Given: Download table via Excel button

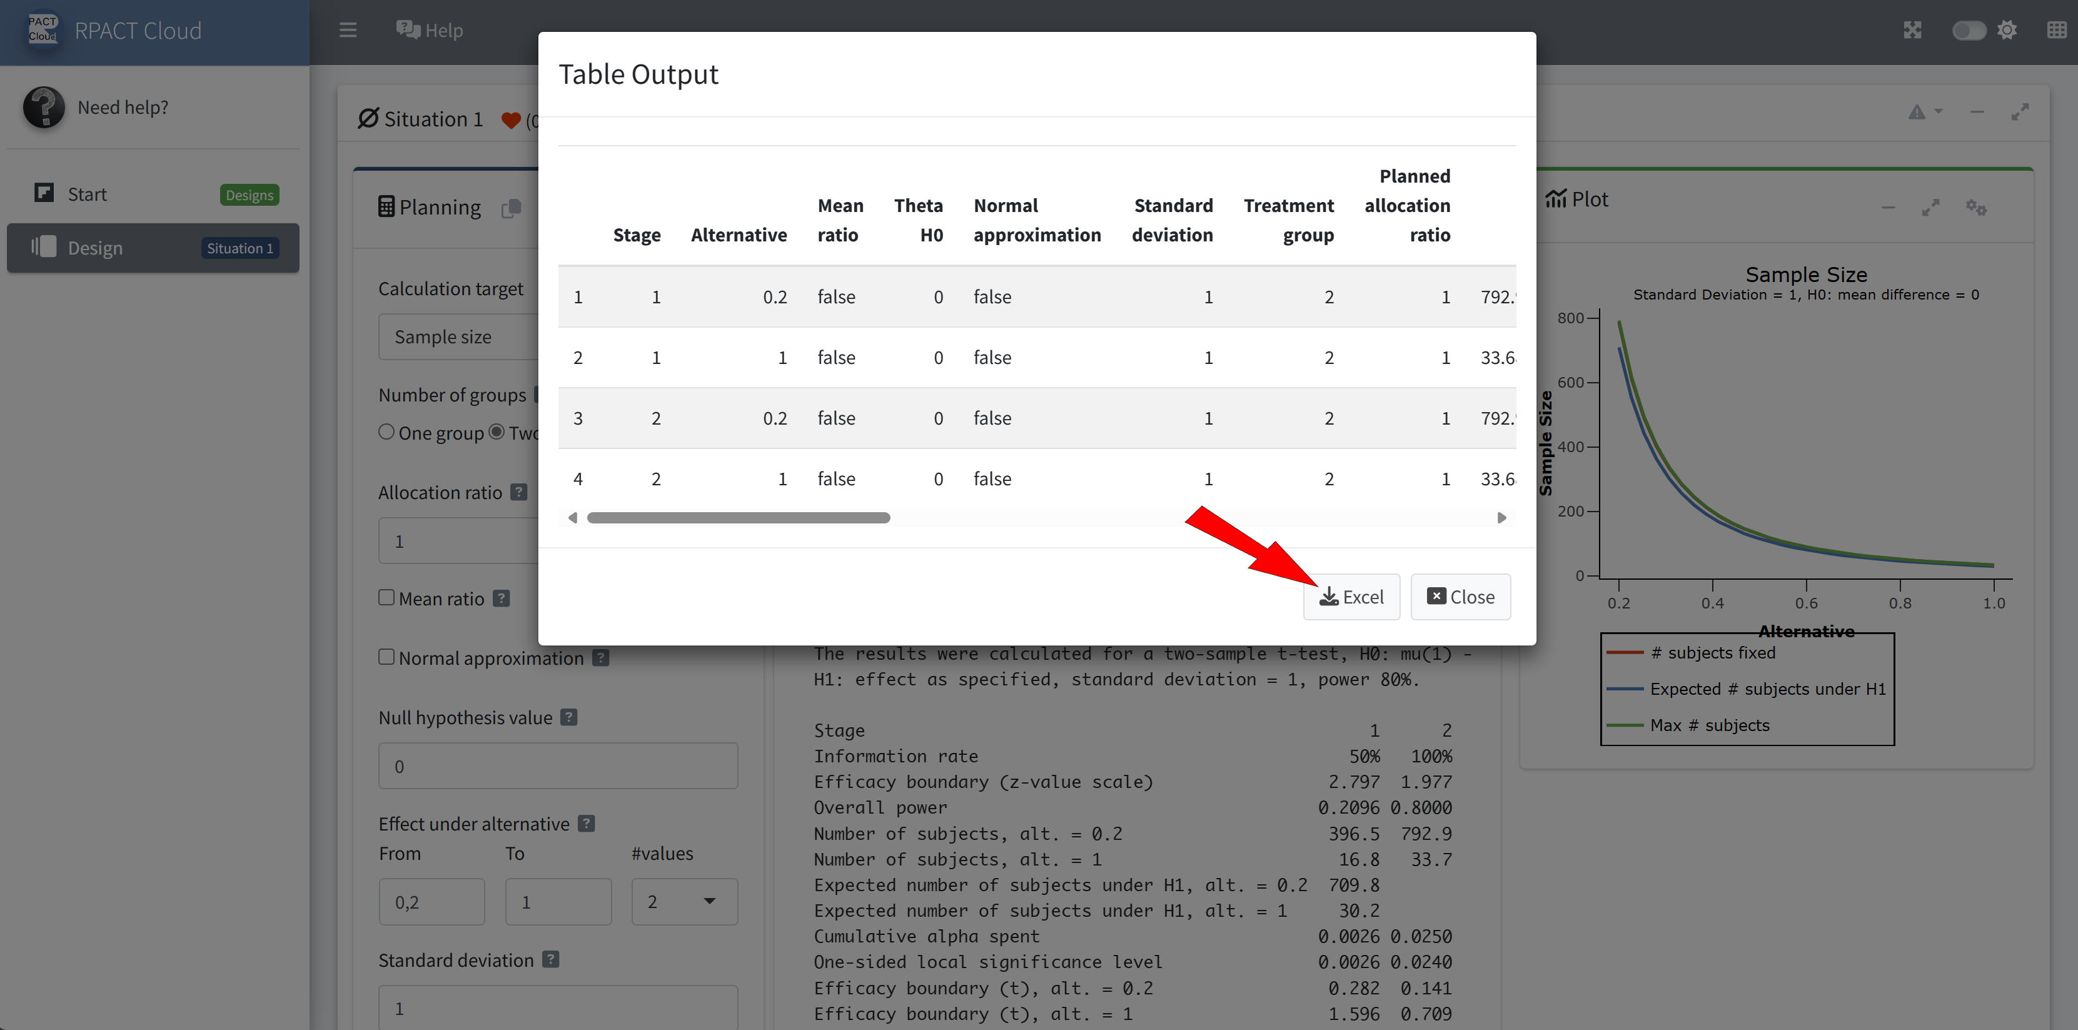Looking at the screenshot, I should pos(1351,597).
